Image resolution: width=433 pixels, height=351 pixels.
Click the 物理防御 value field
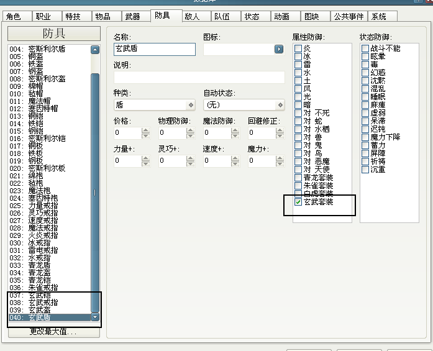[x=172, y=133]
